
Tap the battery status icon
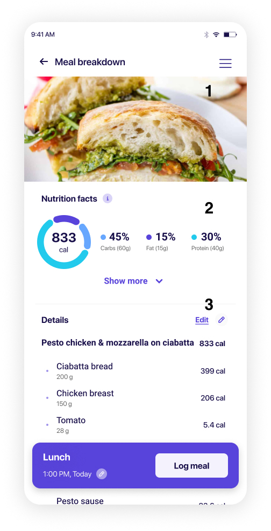coord(231,35)
